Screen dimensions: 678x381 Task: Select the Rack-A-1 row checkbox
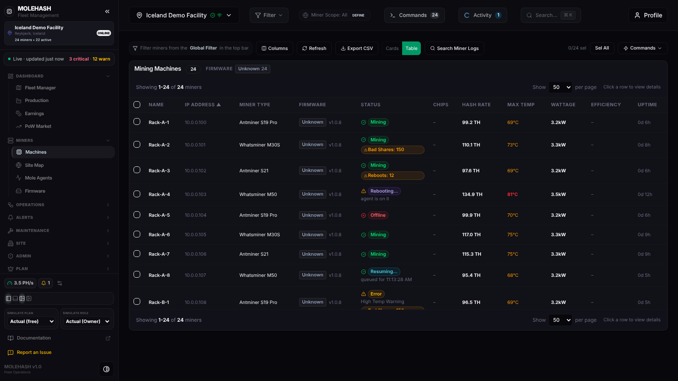pos(137,121)
